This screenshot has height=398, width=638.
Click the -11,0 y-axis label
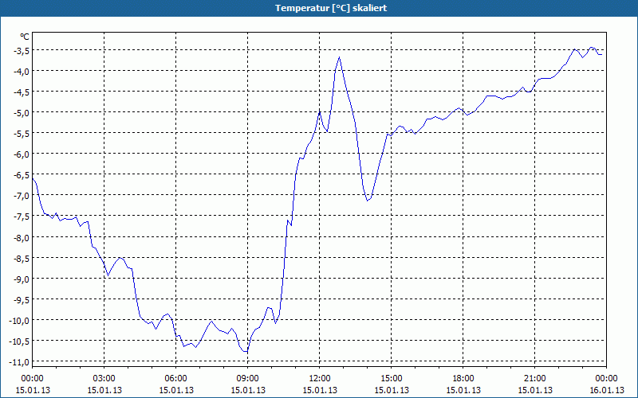point(20,362)
